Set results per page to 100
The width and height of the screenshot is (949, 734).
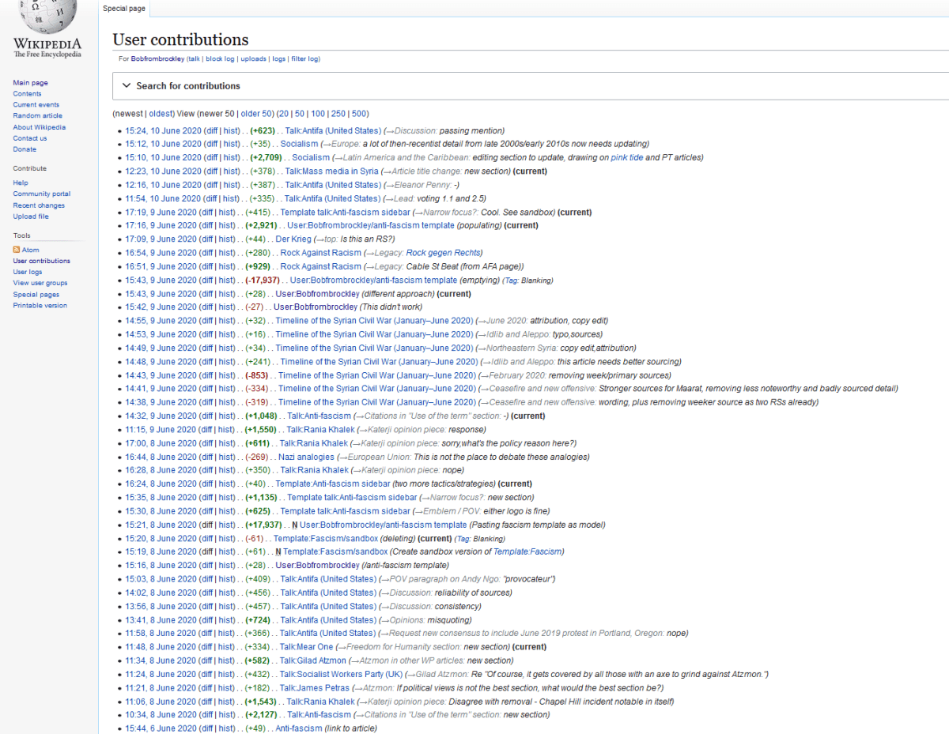tap(318, 113)
